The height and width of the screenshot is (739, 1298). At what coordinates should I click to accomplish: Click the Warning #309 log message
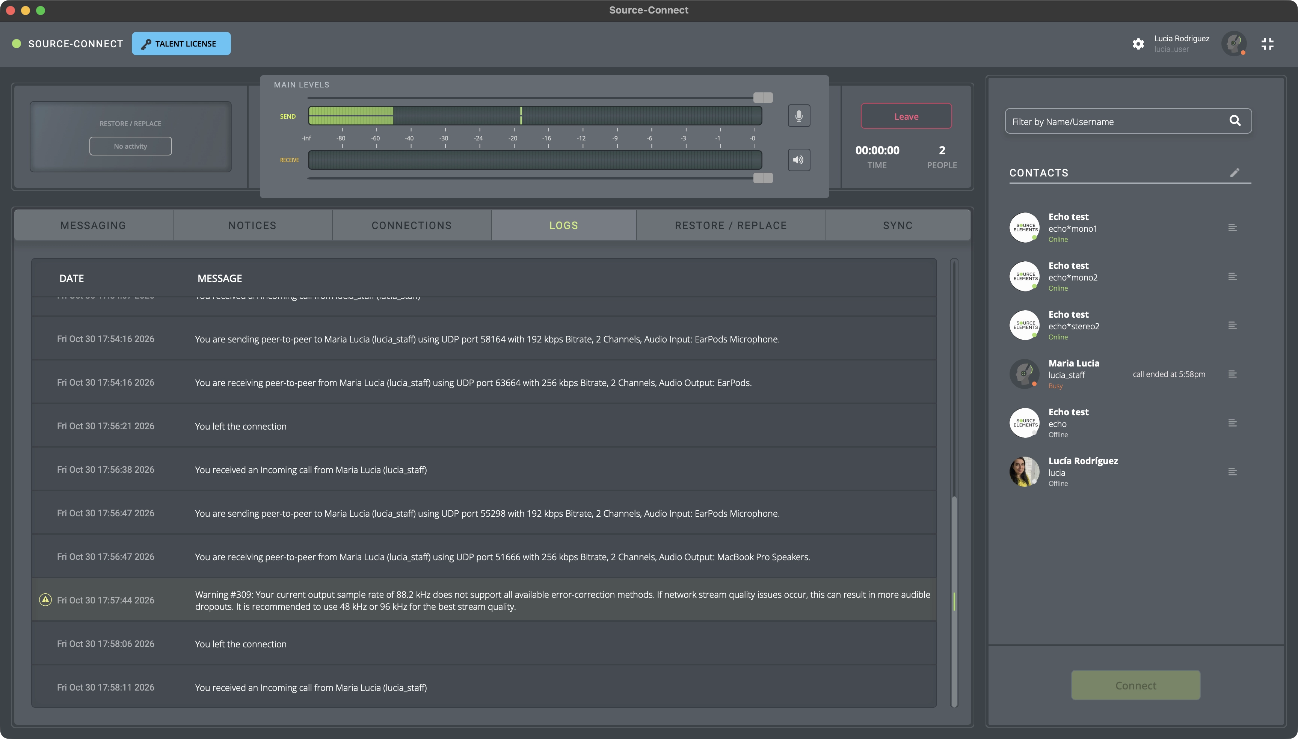click(x=563, y=600)
